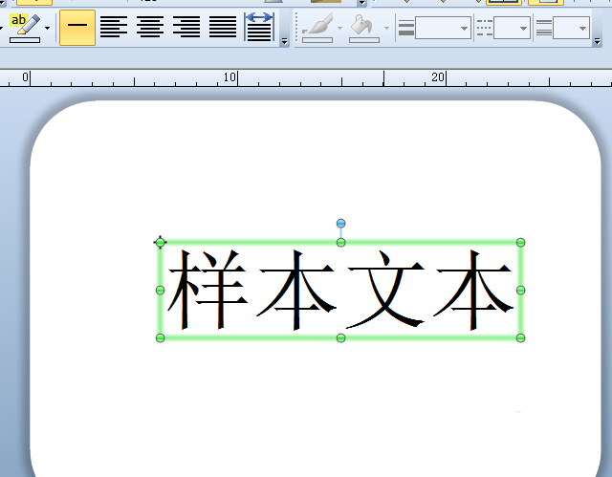Open the line color brush dropdown arrow
612x477 pixels.
coord(339,28)
